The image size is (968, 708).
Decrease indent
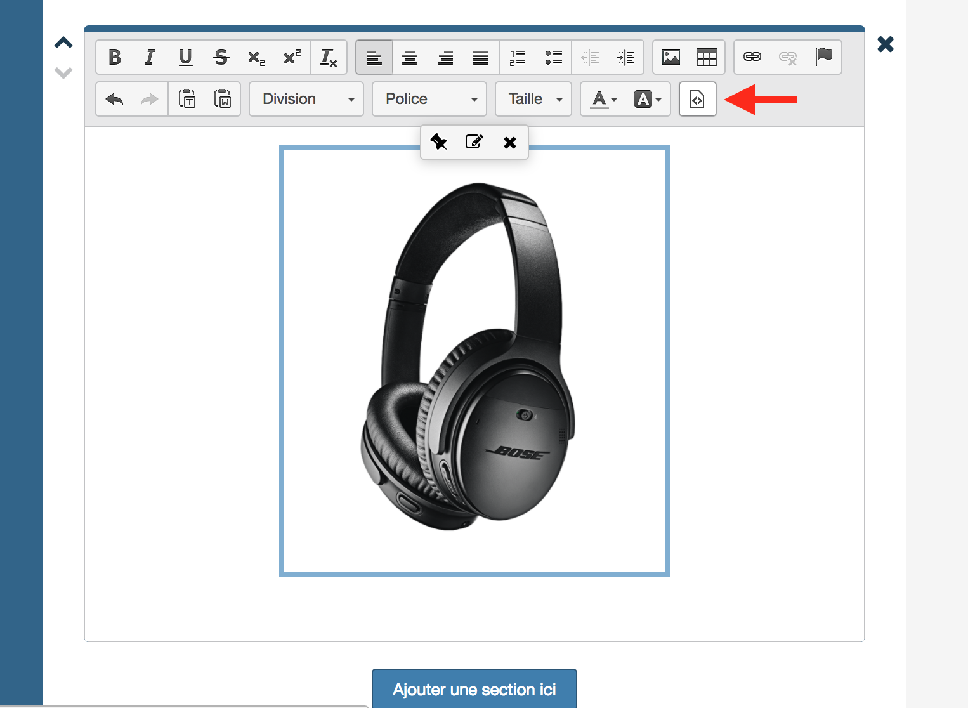coord(590,57)
